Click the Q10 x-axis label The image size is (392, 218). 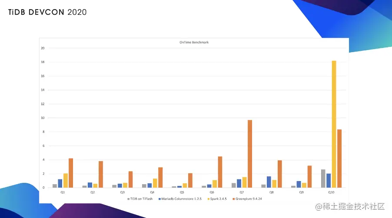pos(331,192)
